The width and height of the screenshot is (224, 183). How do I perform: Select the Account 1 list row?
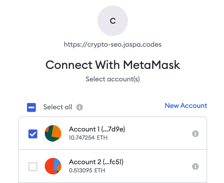113,133
